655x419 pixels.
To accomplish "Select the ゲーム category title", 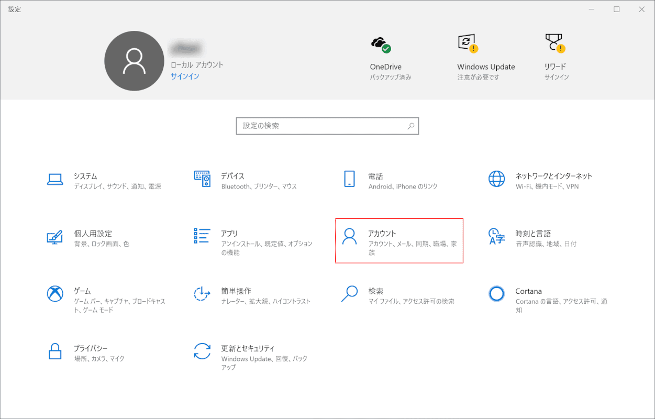I will 82,291.
